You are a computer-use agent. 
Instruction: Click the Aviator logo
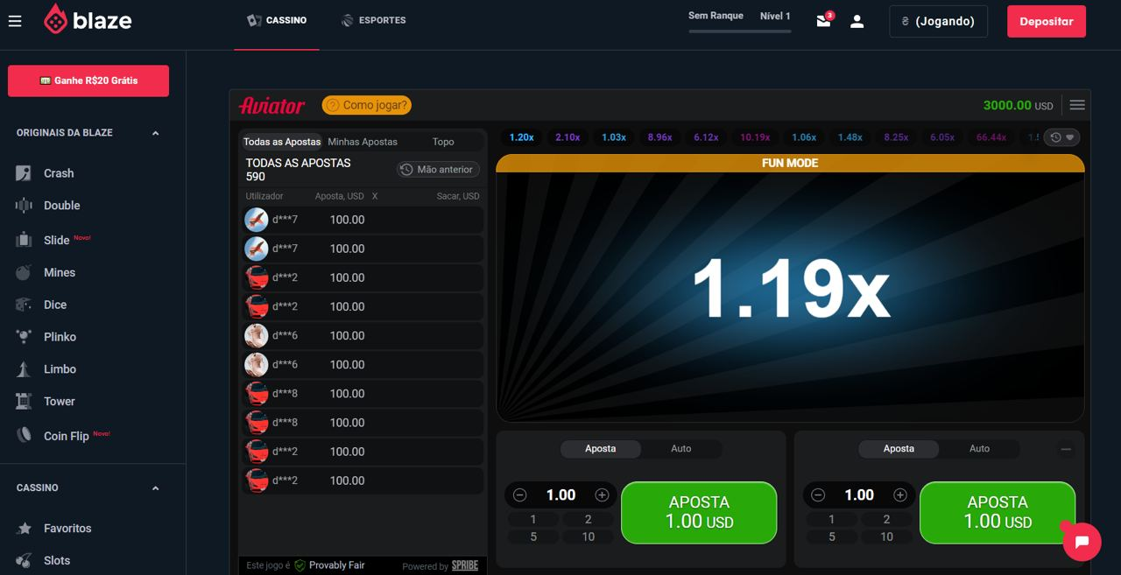(272, 105)
